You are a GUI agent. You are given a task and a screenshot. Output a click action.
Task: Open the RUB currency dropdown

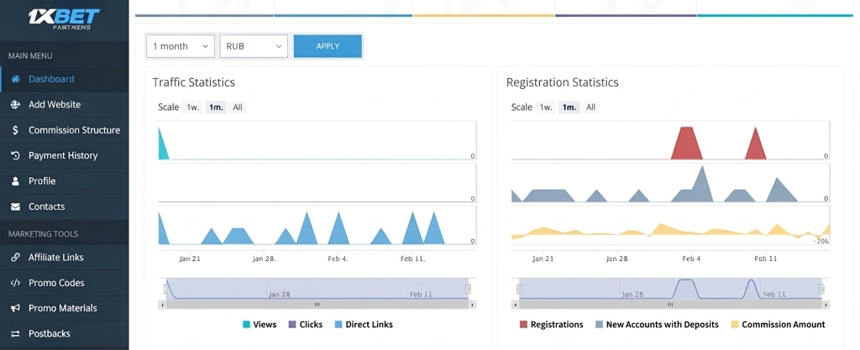pyautogui.click(x=254, y=46)
